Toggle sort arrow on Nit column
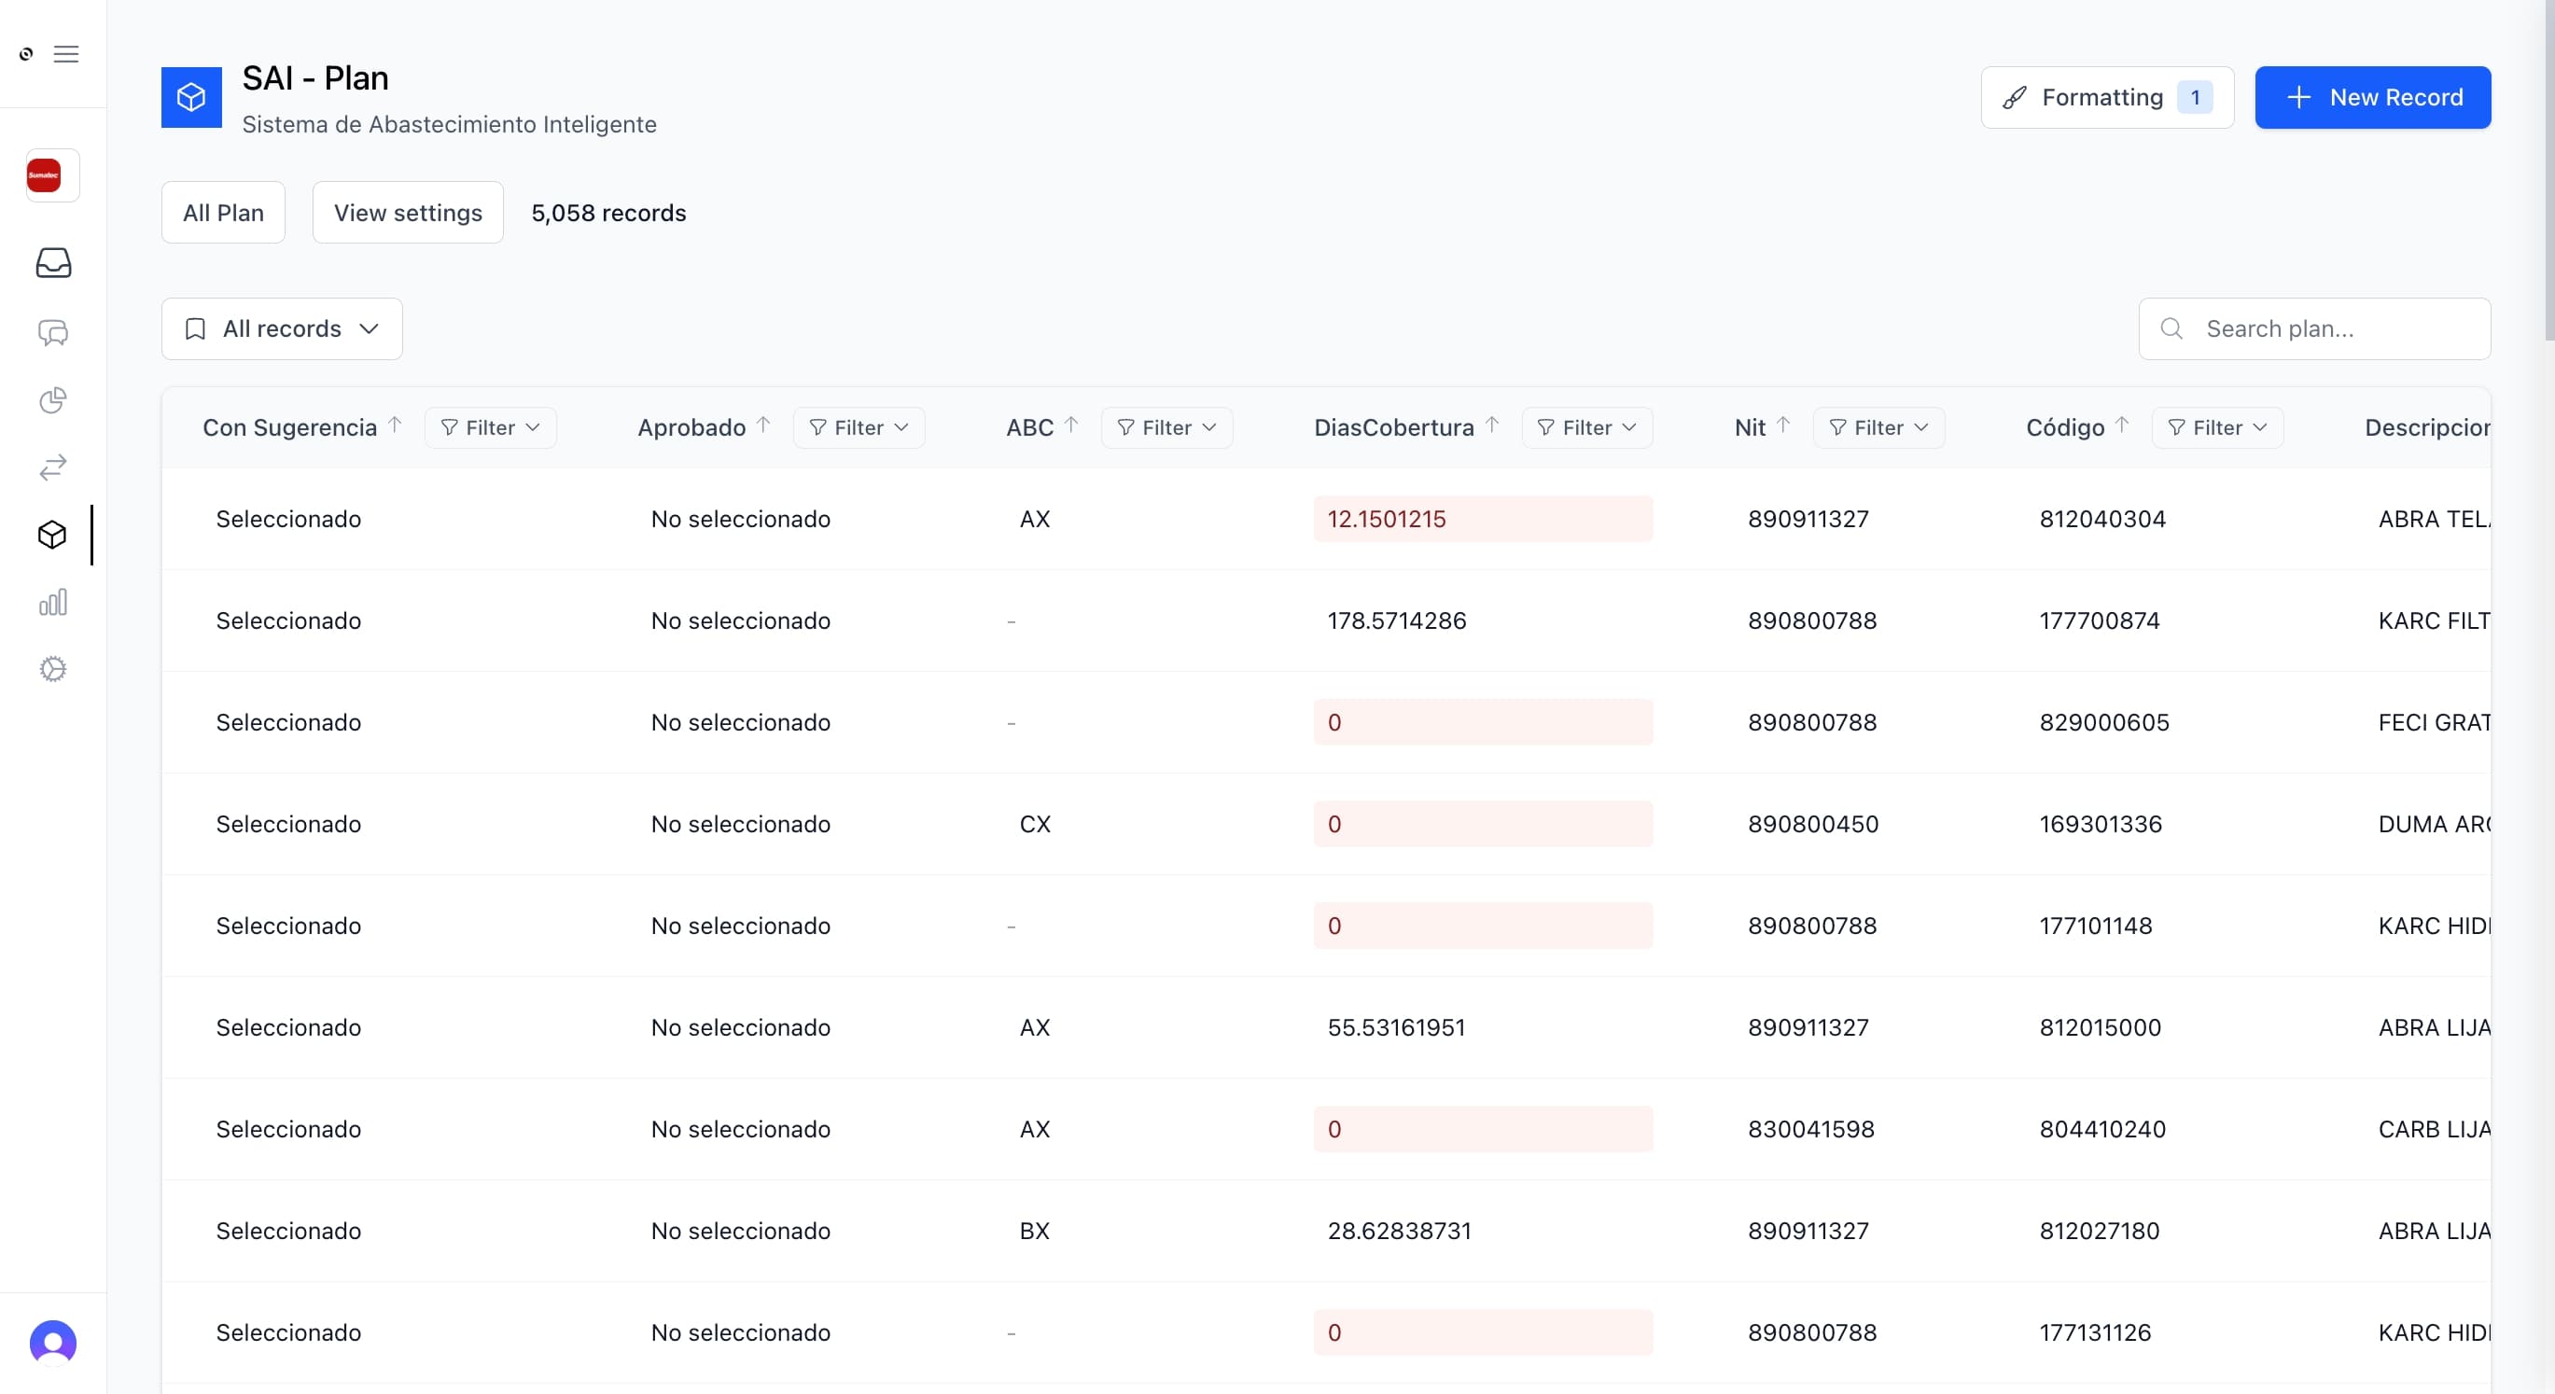Viewport: 2555px width, 1394px height. 1783,425
